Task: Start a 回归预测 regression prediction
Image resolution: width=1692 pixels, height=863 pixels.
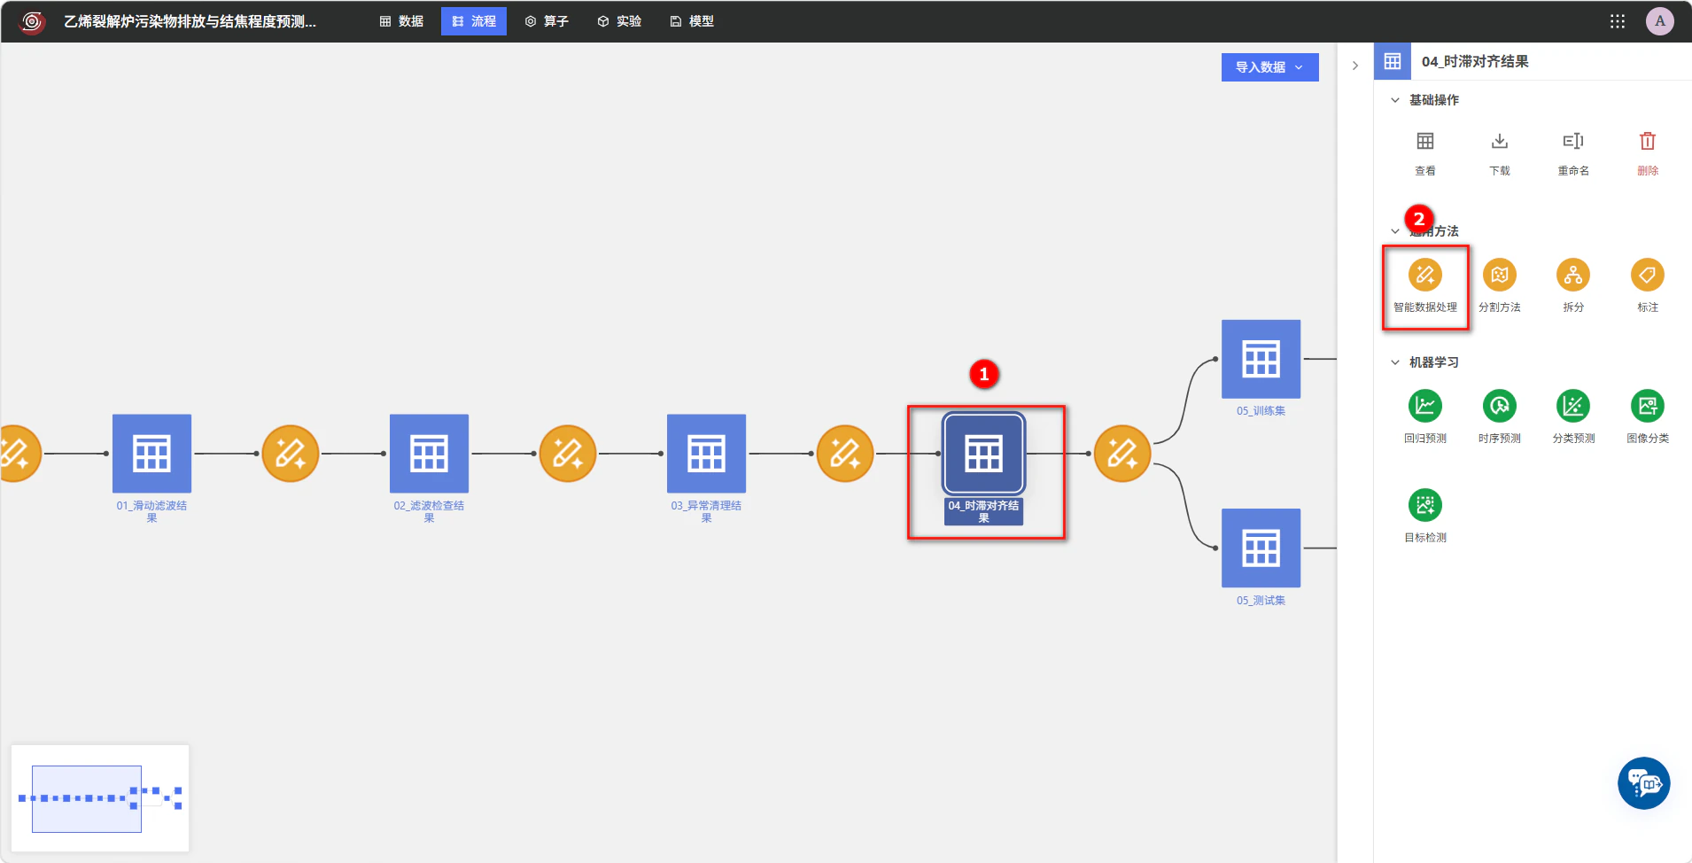Action: pyautogui.click(x=1424, y=406)
